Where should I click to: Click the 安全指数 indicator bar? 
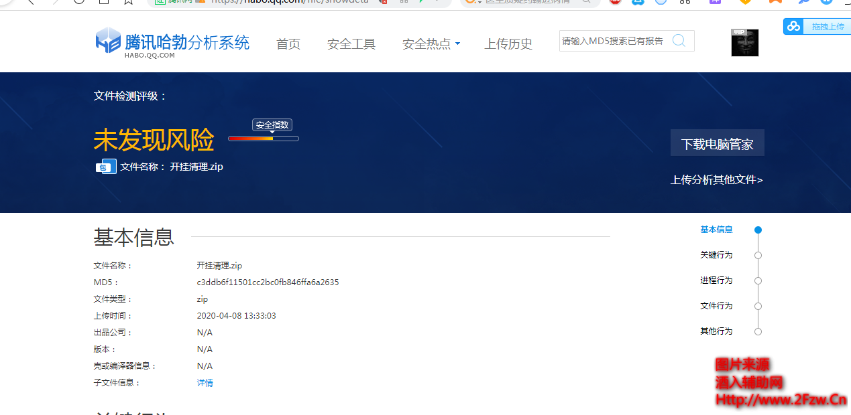point(264,139)
